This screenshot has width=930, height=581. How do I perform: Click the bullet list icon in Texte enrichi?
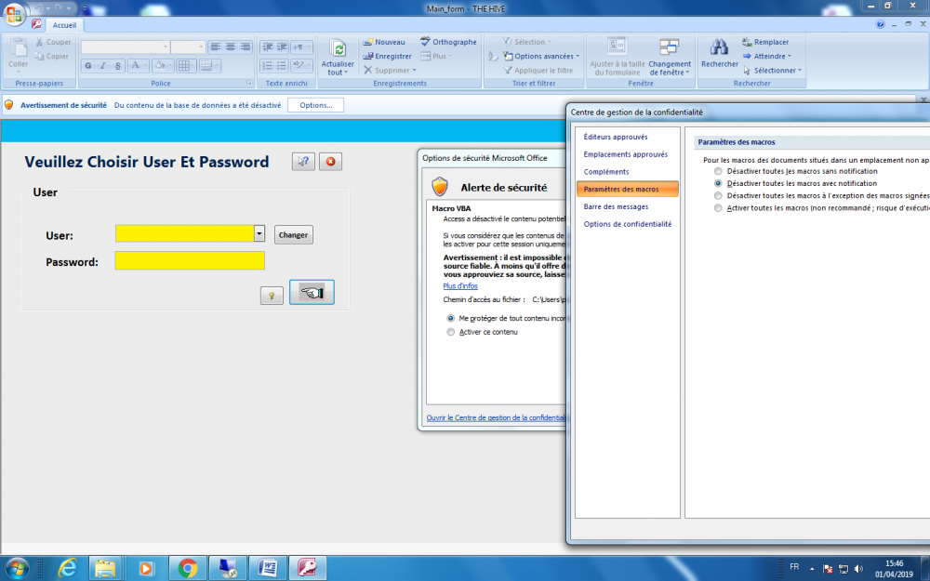282,65
